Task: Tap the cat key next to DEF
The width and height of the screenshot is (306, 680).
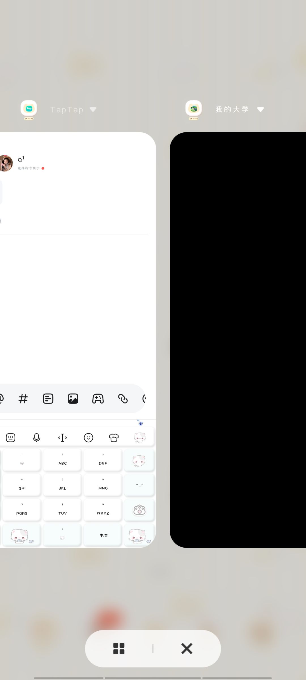Action: coord(139,460)
